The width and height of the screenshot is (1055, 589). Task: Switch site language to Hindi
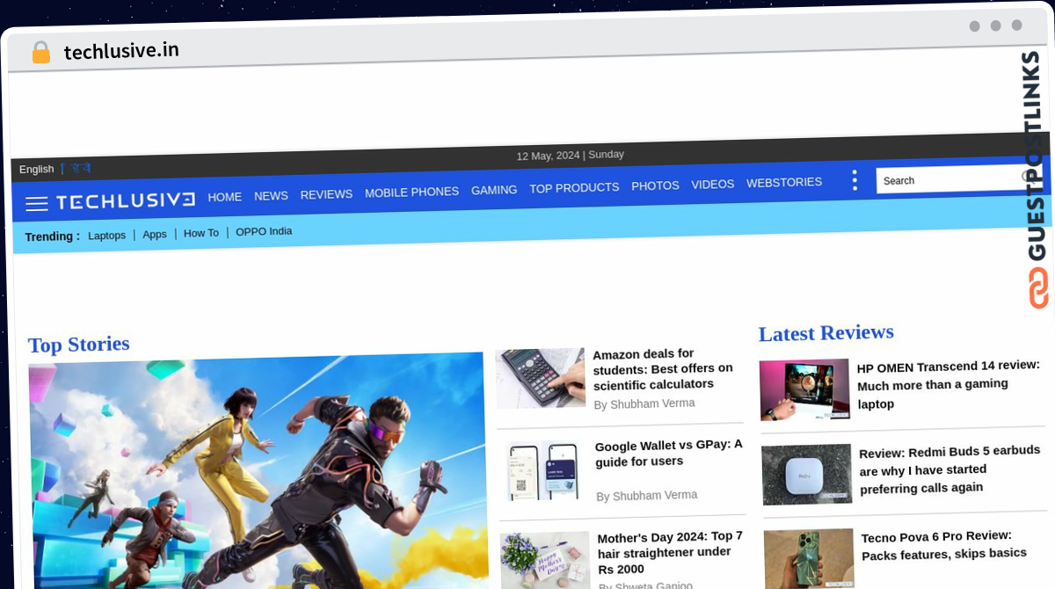coord(81,168)
